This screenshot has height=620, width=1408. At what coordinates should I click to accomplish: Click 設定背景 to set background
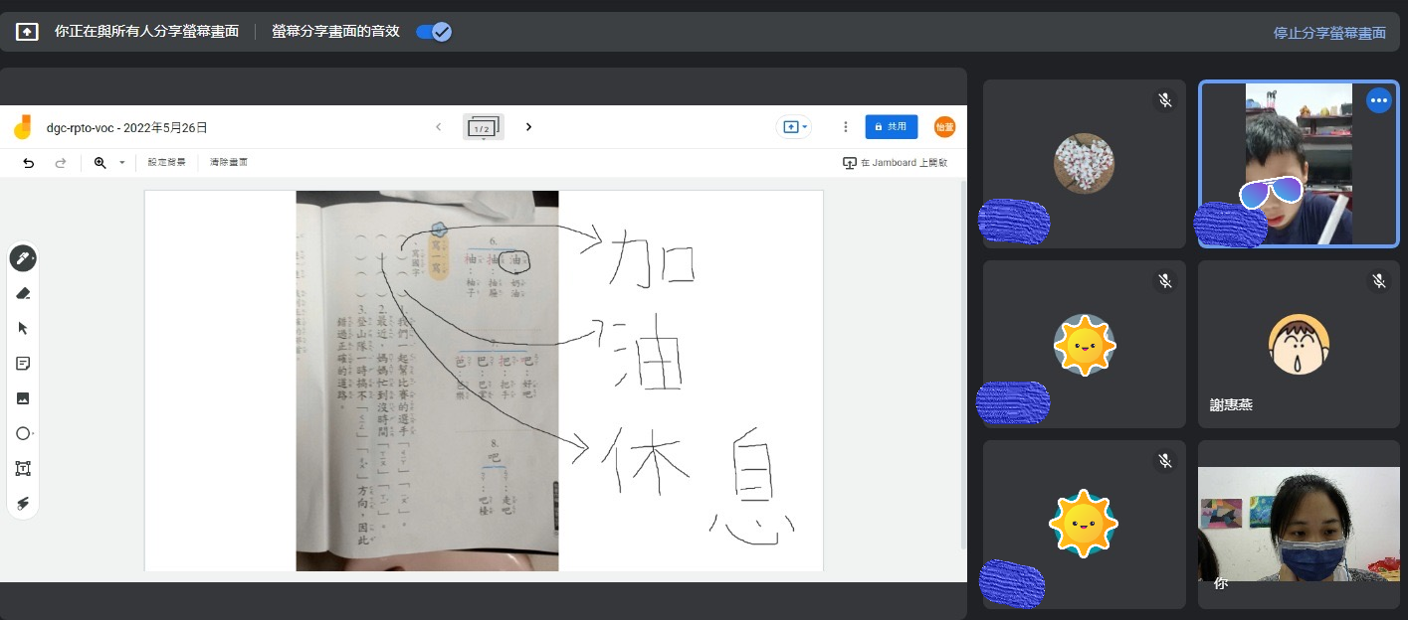pyautogui.click(x=166, y=162)
